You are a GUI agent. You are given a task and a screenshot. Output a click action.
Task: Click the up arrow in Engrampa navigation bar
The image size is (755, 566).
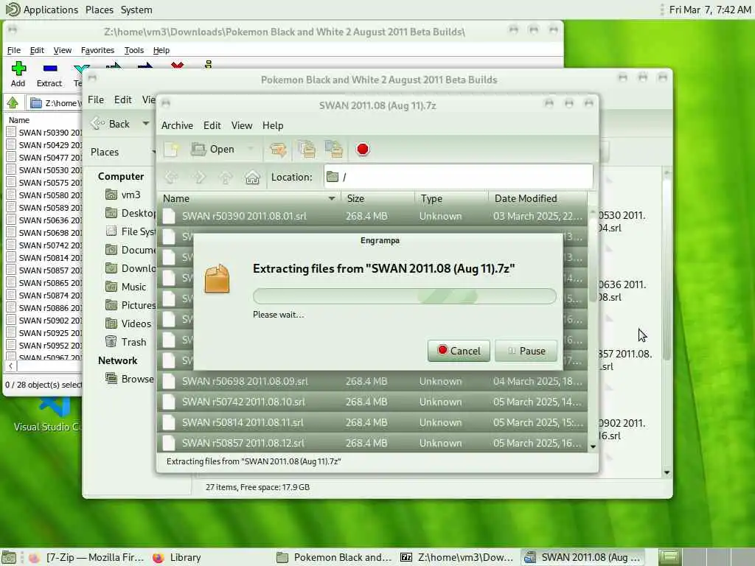click(x=226, y=178)
